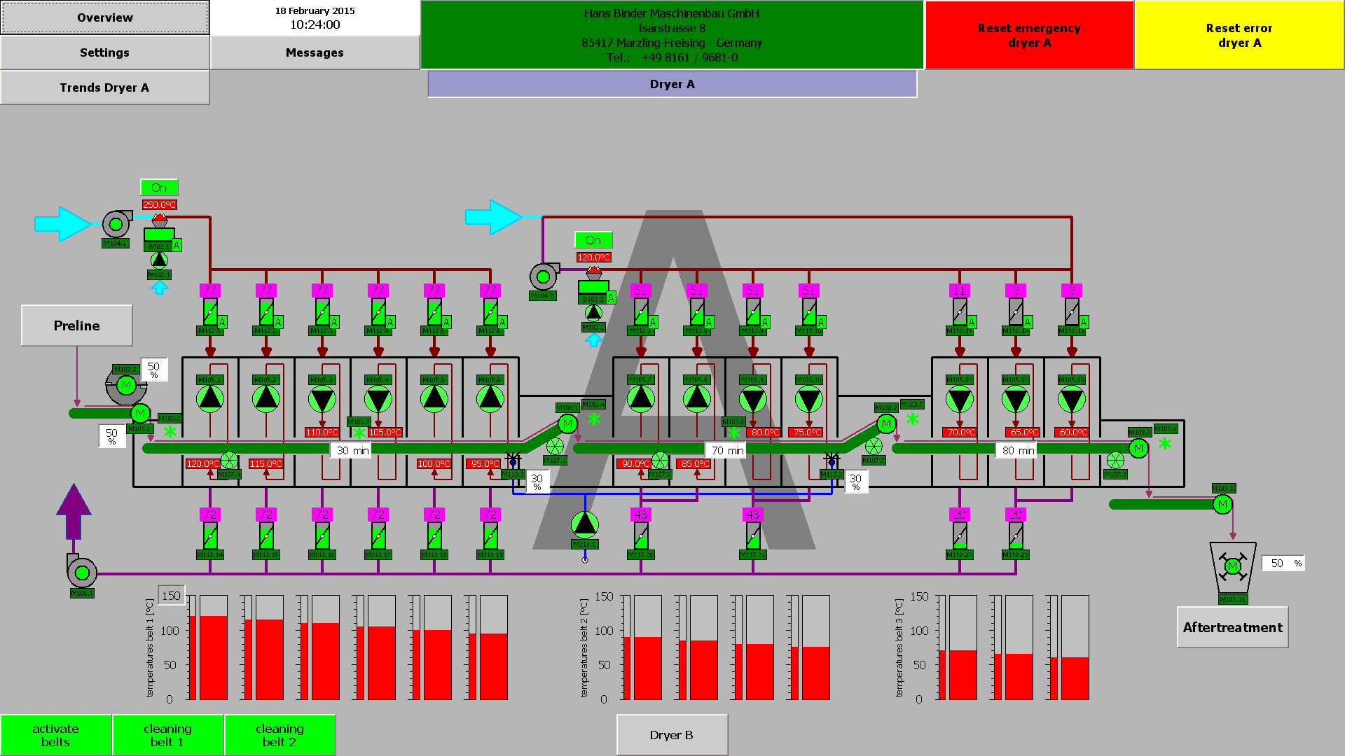Open the Settings menu

pos(105,52)
